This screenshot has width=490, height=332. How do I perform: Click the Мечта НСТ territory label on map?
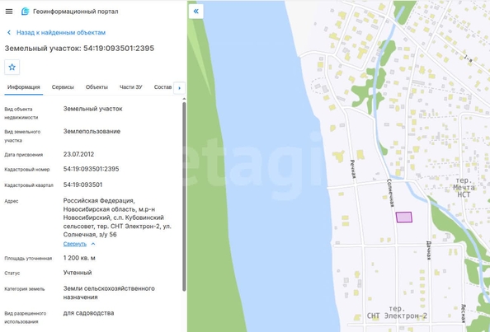click(x=464, y=187)
